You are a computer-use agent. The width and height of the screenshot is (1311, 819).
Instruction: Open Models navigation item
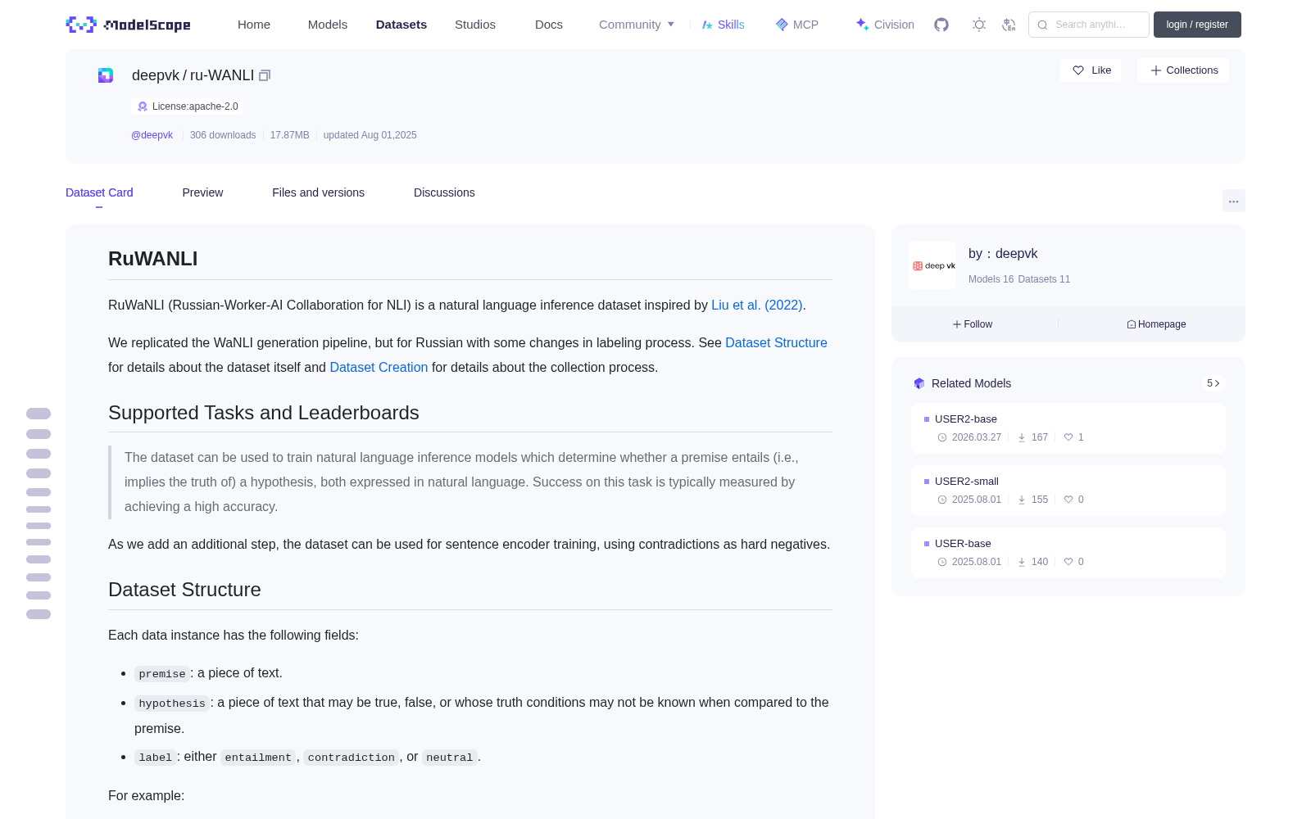[x=328, y=25]
